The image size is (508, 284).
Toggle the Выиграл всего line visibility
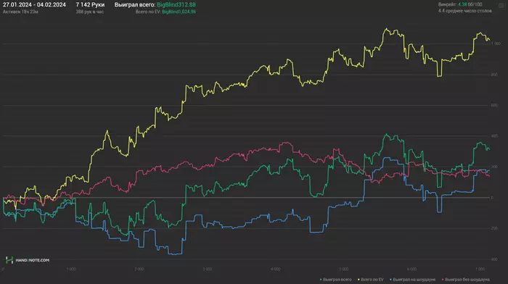337,280
